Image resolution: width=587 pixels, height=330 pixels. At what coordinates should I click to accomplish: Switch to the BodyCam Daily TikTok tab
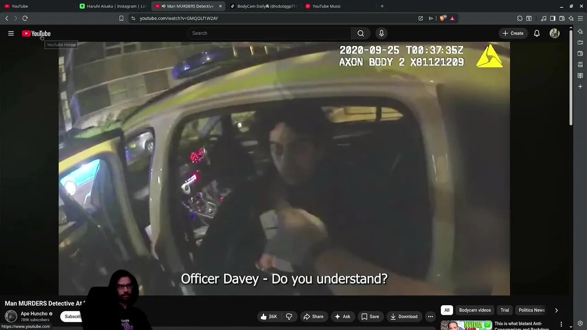click(264, 6)
